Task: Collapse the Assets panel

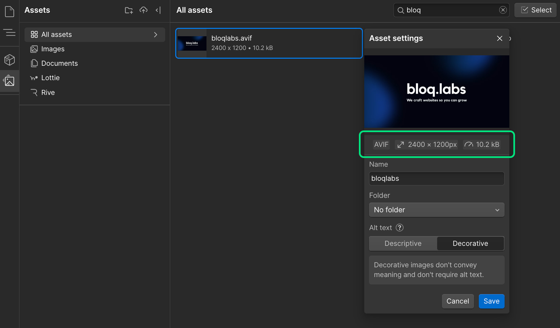Action: 158,10
